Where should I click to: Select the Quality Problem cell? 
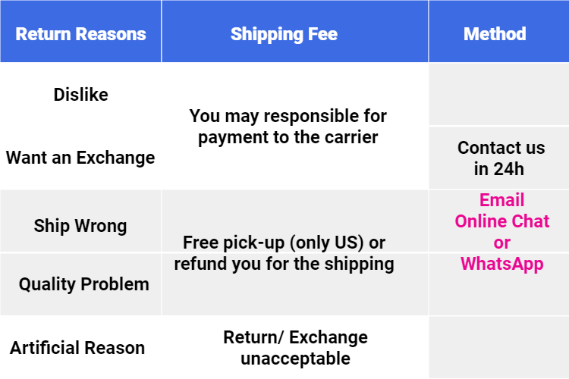(80, 284)
